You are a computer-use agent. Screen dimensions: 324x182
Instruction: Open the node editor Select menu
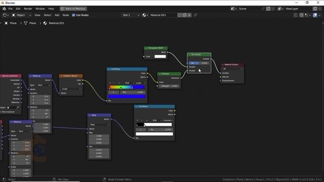tap(47, 15)
